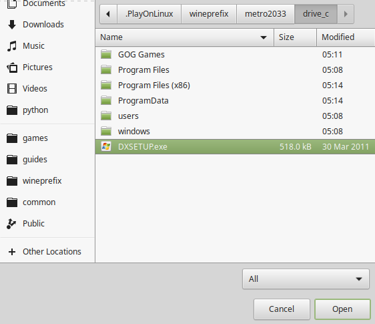Viewport: 375px width, 324px height.
Task: Select drive_c in path bar
Action: (x=316, y=14)
